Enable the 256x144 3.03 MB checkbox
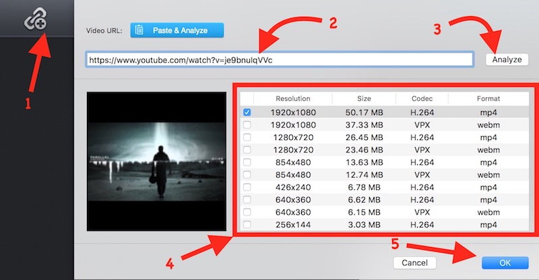 pyautogui.click(x=247, y=224)
